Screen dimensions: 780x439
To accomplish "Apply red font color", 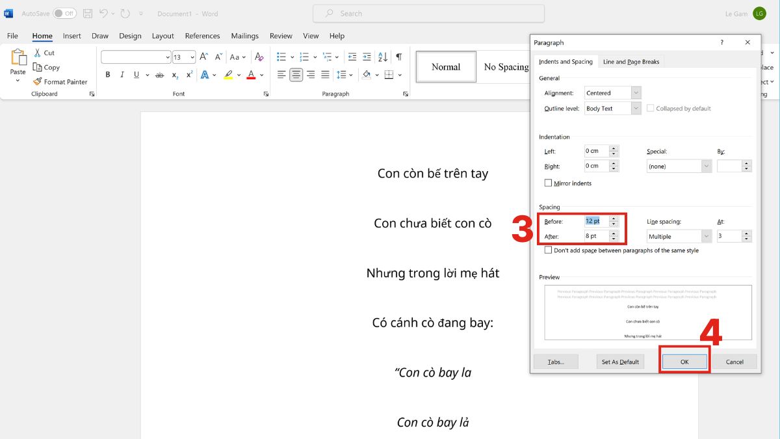I will (251, 75).
